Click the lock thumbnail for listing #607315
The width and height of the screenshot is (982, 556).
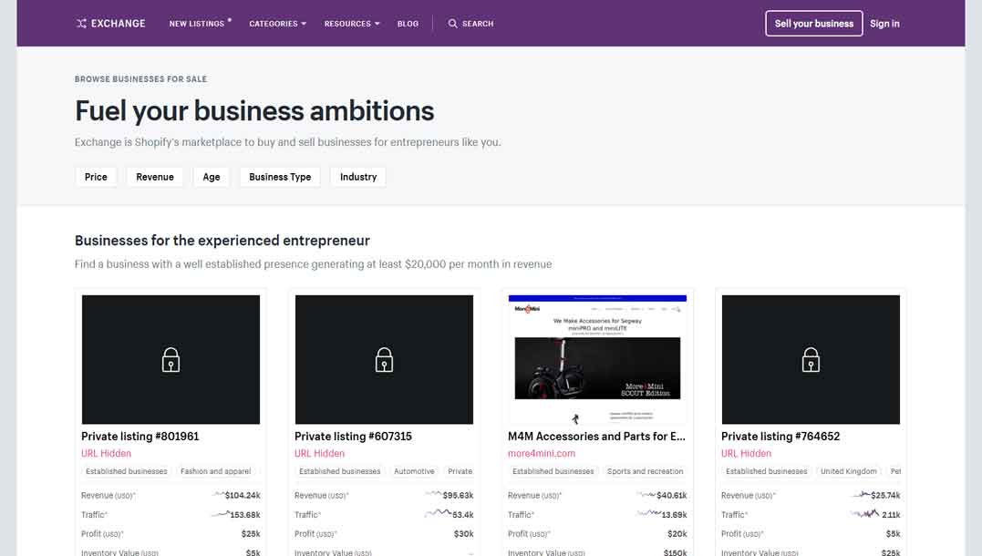click(384, 359)
